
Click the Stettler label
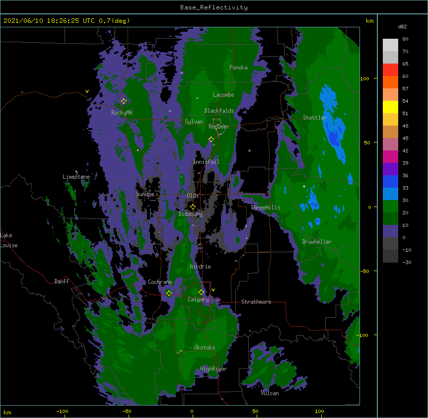(x=315, y=118)
